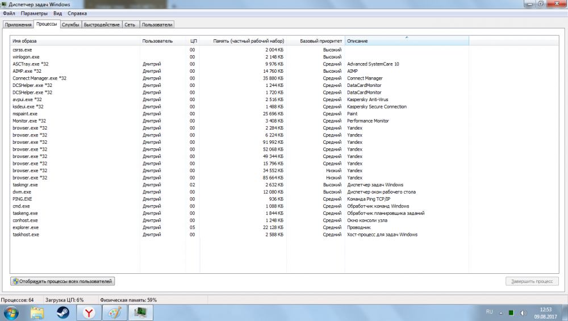Show hidden tray icons arrow
568x321 pixels.
(x=501, y=312)
